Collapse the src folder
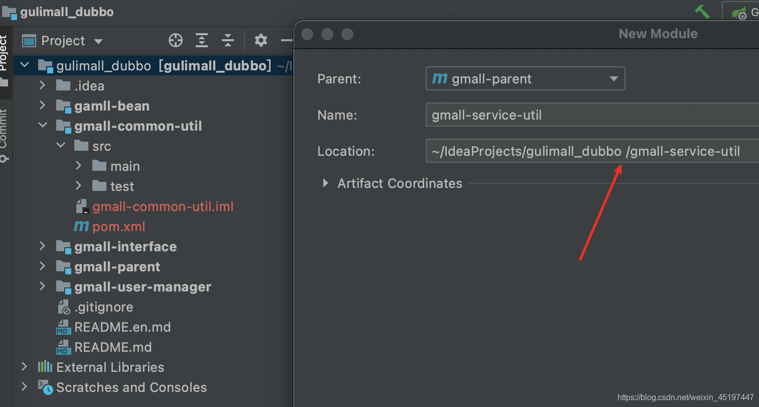The width and height of the screenshot is (759, 407). tap(61, 146)
